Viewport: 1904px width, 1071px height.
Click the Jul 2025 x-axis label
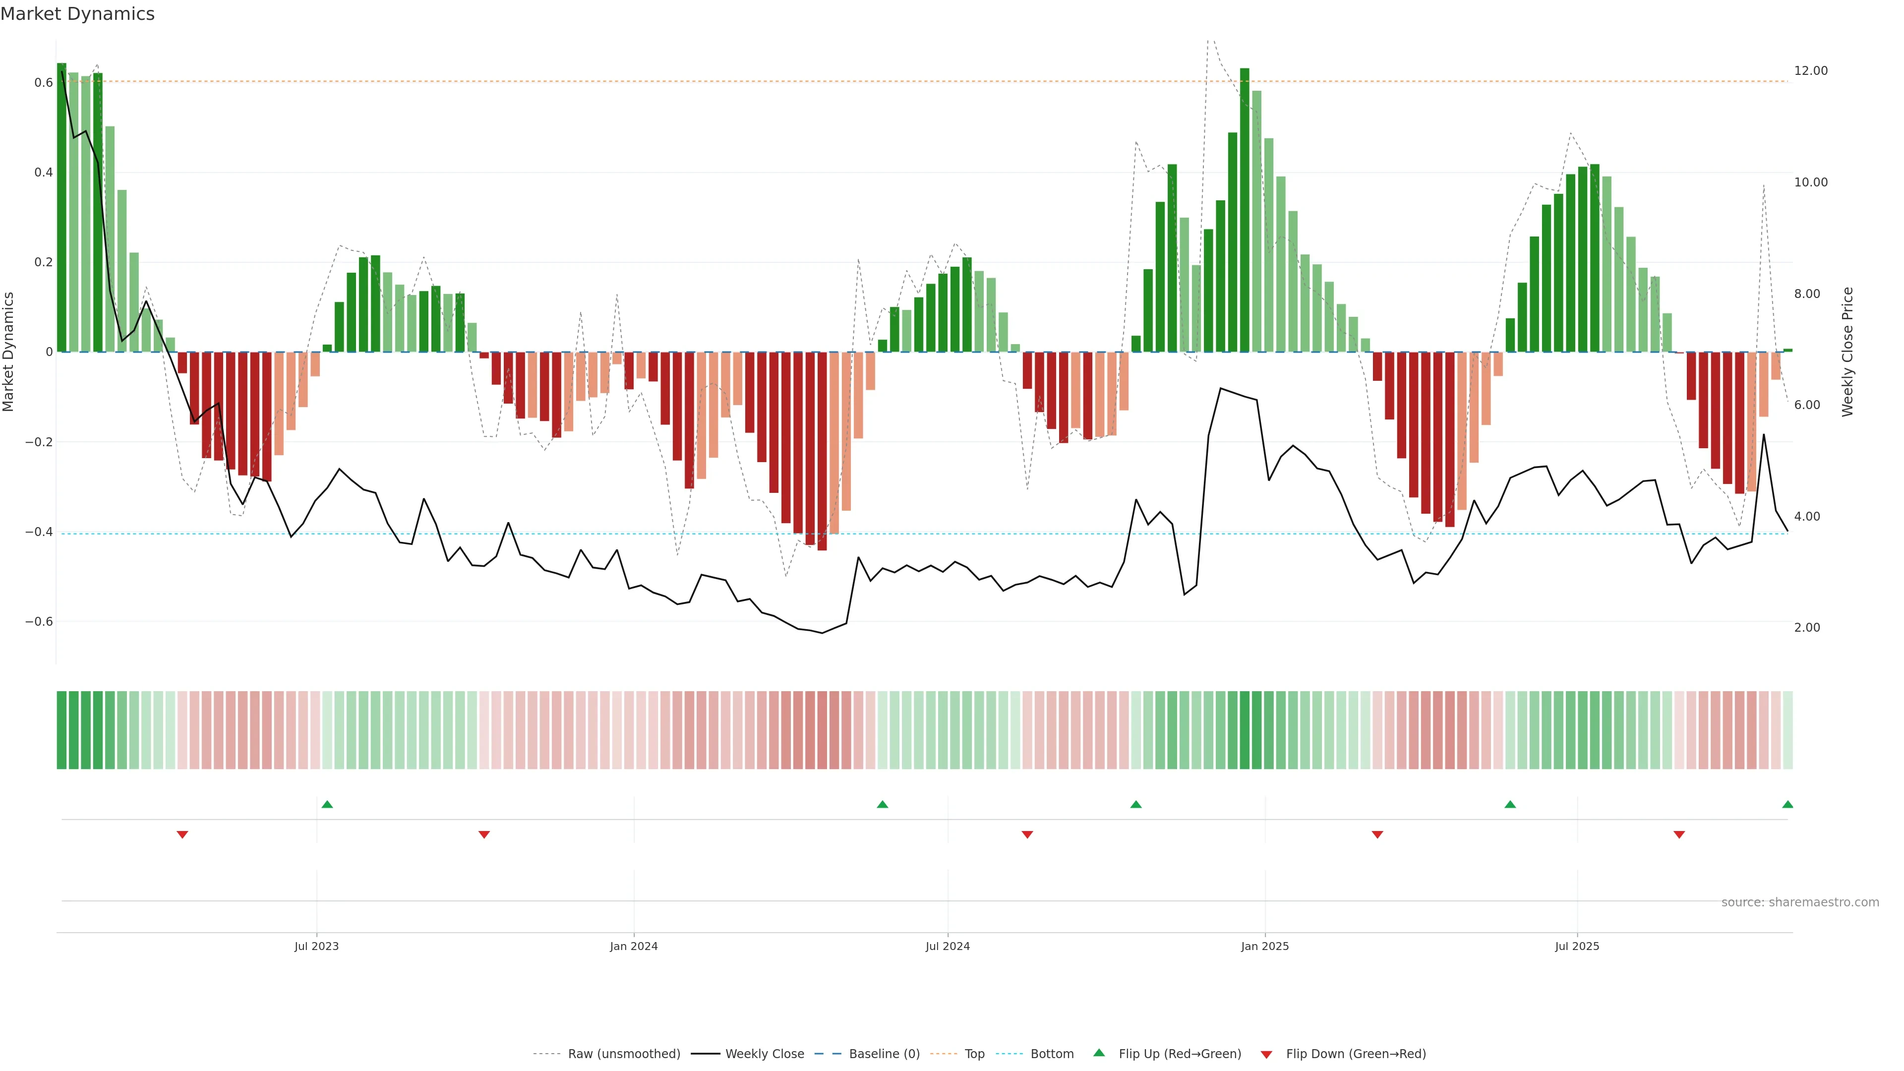click(x=1577, y=946)
